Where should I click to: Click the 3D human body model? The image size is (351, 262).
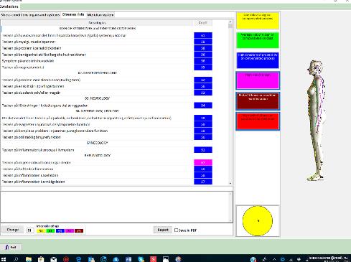pyautogui.click(x=316, y=121)
